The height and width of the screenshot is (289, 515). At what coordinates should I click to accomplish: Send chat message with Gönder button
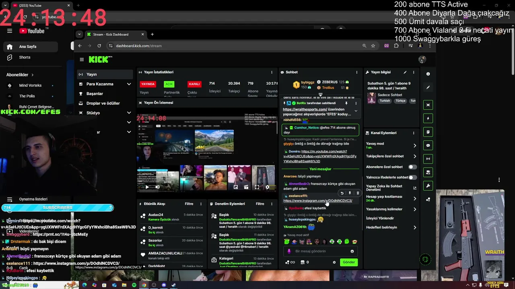coord(349,262)
